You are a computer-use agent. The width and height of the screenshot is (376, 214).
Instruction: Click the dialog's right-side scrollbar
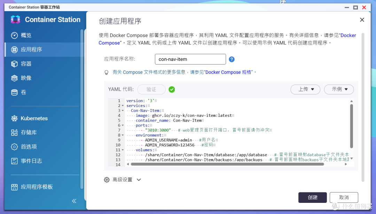tap(363, 107)
